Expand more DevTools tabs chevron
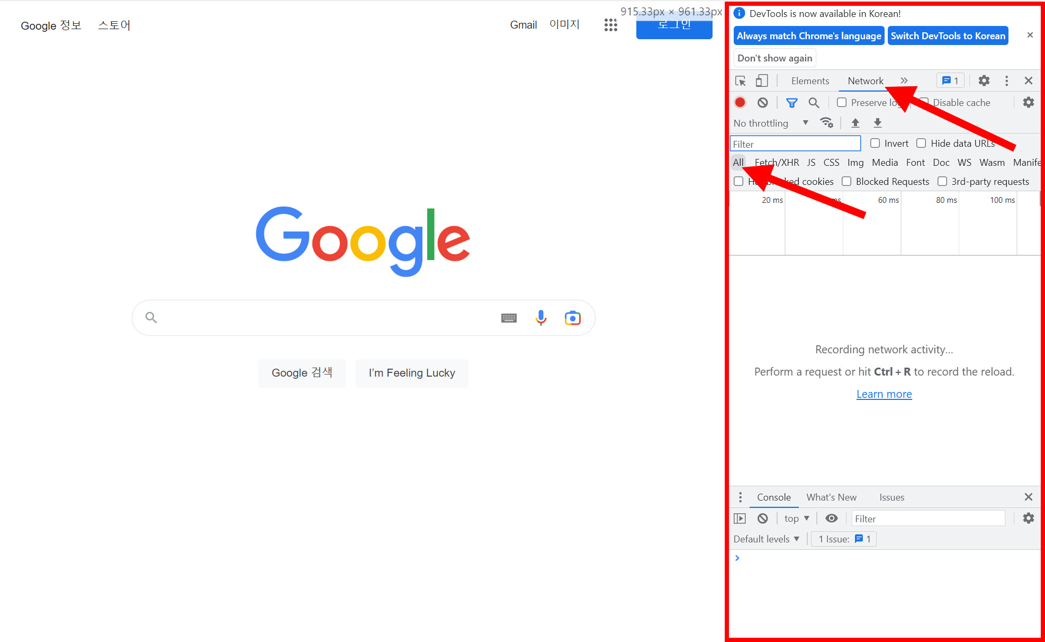 (x=904, y=81)
